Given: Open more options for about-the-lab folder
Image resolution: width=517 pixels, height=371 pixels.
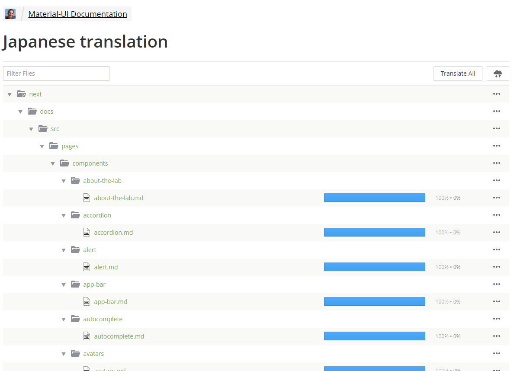Looking at the screenshot, I should click(x=497, y=180).
